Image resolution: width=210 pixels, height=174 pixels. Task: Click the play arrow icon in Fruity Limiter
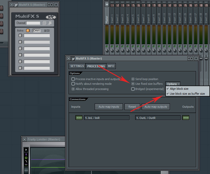[26, 150]
